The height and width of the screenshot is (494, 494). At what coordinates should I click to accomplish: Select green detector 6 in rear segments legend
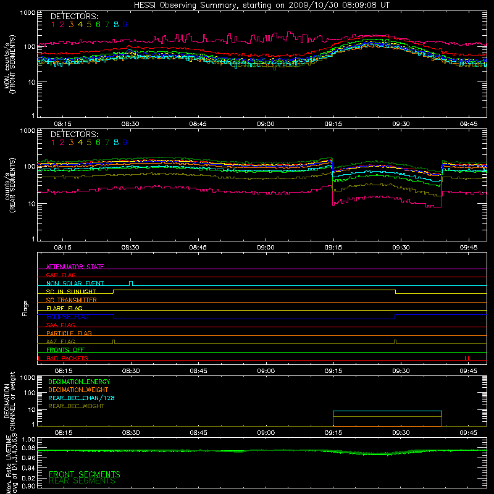point(98,143)
